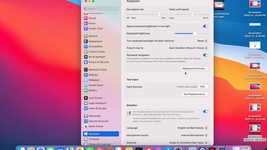Click the Keyboard Shortcuts... button

coord(194,68)
